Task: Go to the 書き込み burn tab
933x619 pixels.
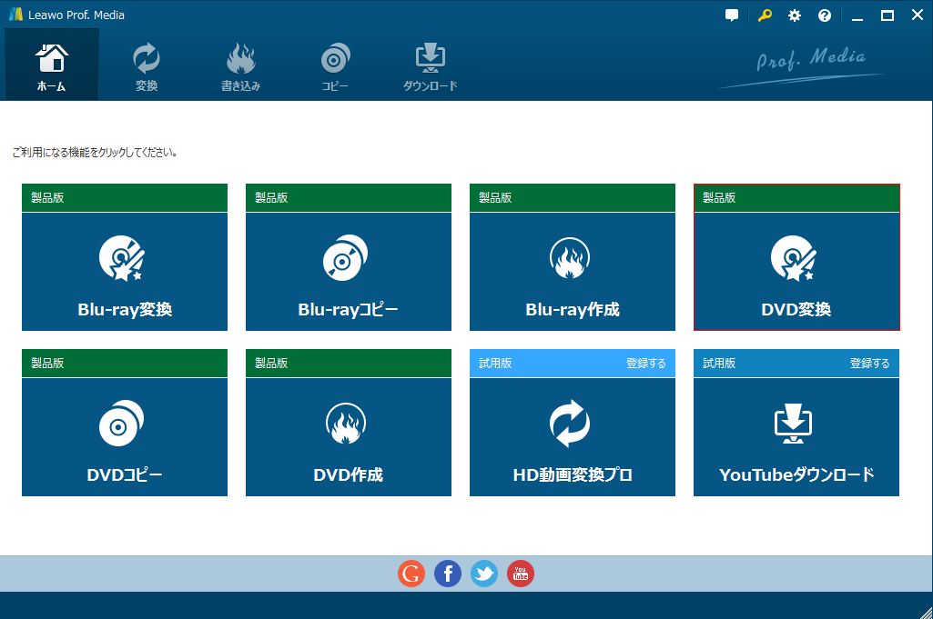Action: (241, 66)
